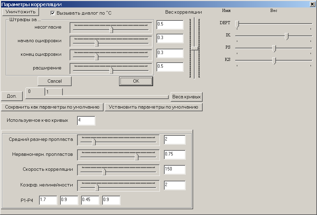The width and height of the screenshot is (317, 215).
Task: Open Веса кривых
Action: (x=186, y=97)
